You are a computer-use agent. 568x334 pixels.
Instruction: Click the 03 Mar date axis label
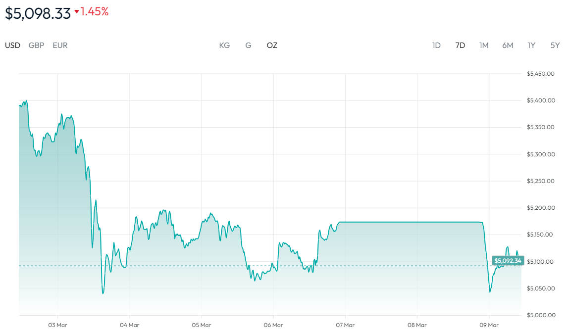[58, 325]
